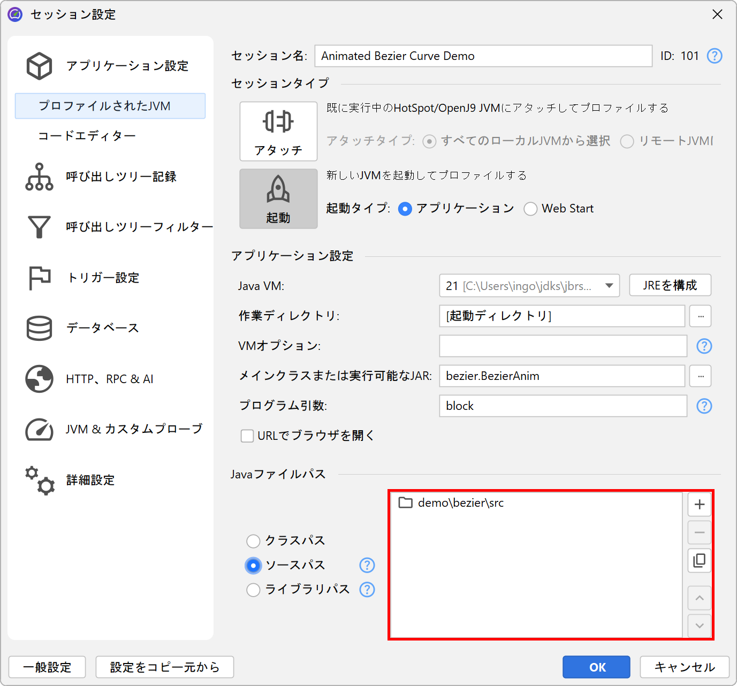Open 呼び出しツリー記録 section in sidebar
This screenshot has height=686, width=737.
pos(120,177)
